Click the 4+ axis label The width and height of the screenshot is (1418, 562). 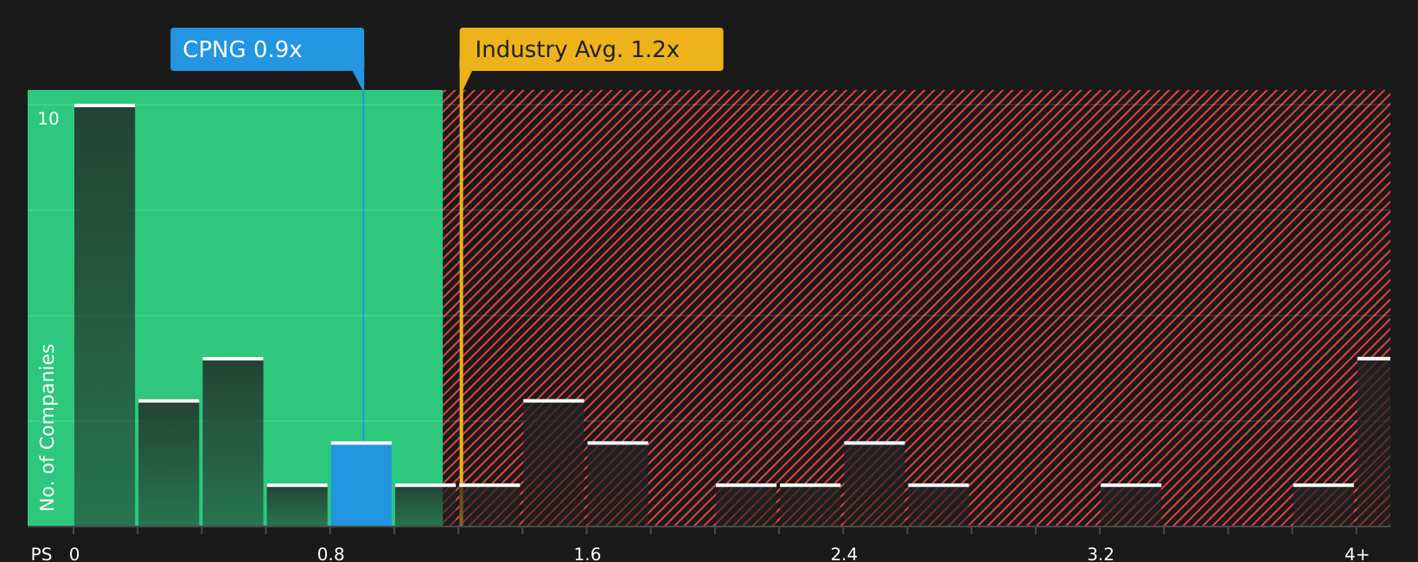click(1357, 553)
